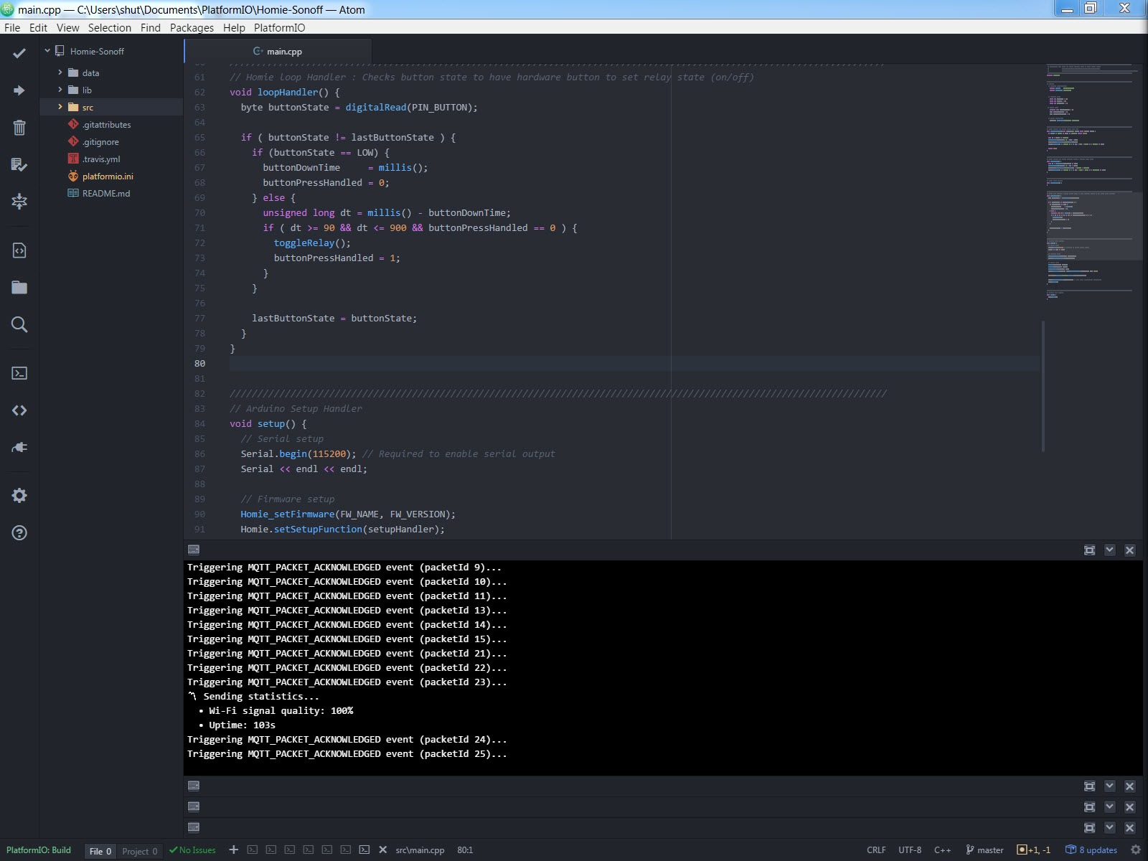Expand the lib folder
The height and width of the screenshot is (861, 1148).
(x=60, y=90)
